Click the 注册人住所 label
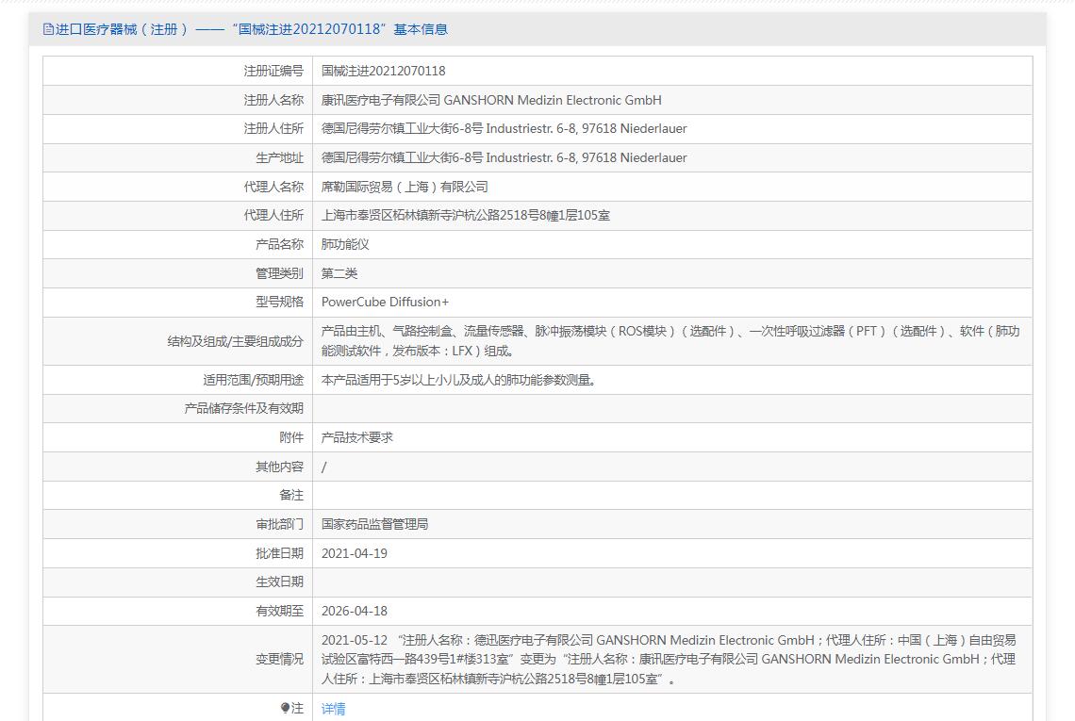This screenshot has width=1075, height=721. [x=273, y=129]
